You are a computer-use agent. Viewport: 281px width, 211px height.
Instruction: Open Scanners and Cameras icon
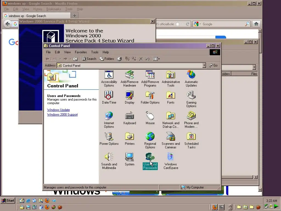coord(171,140)
